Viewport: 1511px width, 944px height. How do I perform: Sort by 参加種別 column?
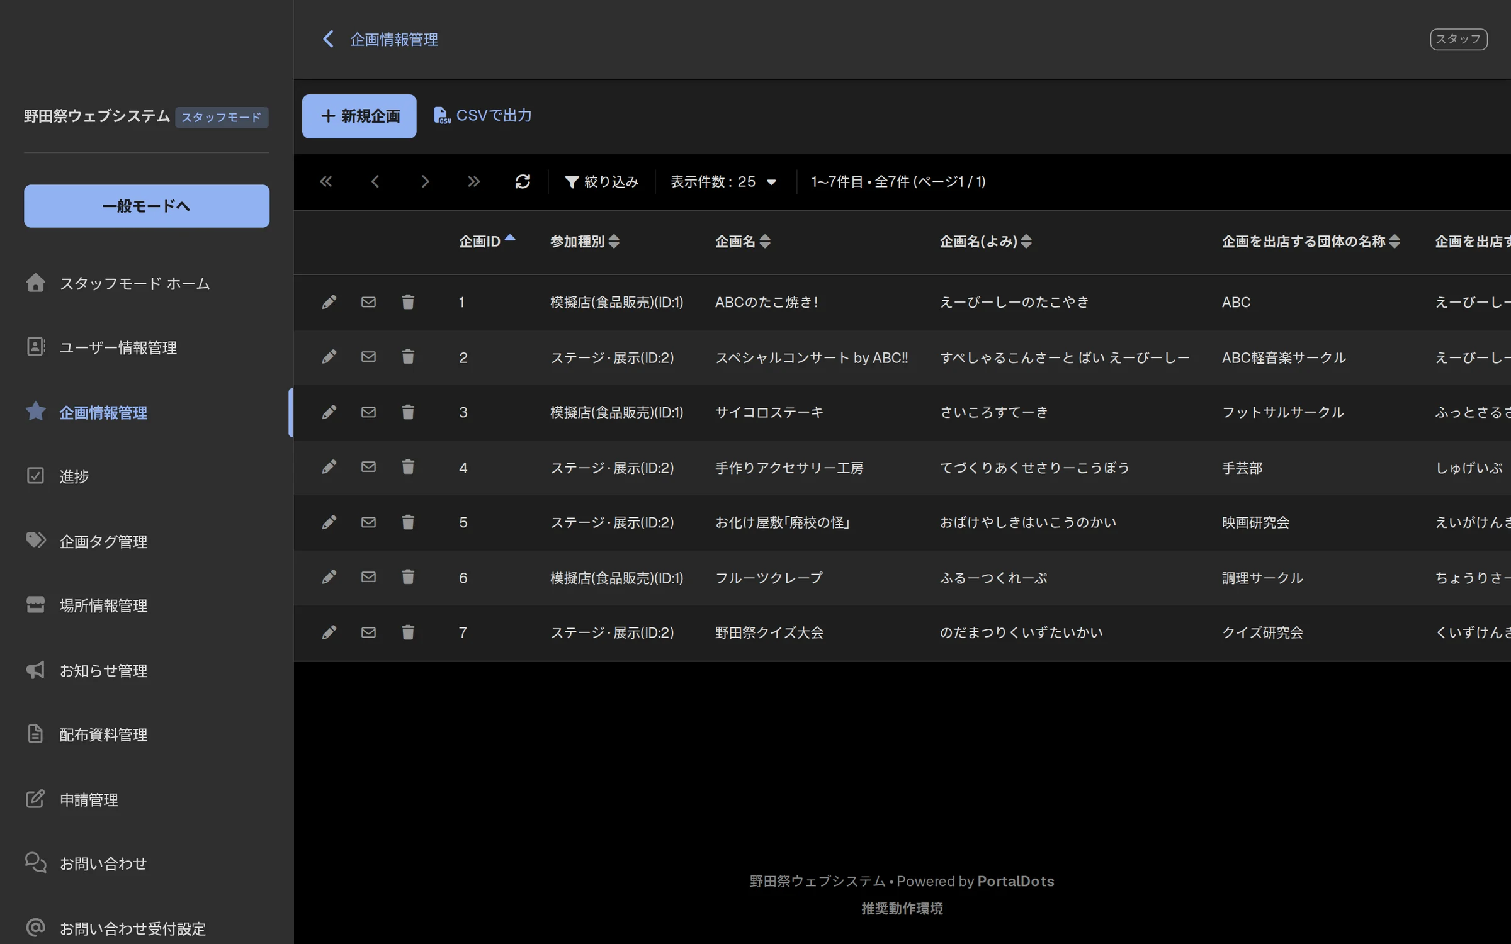[x=585, y=241]
